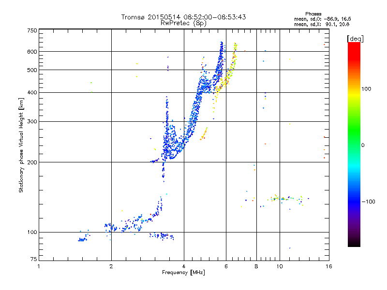The height and width of the screenshot is (290, 387).
Task: Click the x-axis tick label '8'
Action: [256, 266]
